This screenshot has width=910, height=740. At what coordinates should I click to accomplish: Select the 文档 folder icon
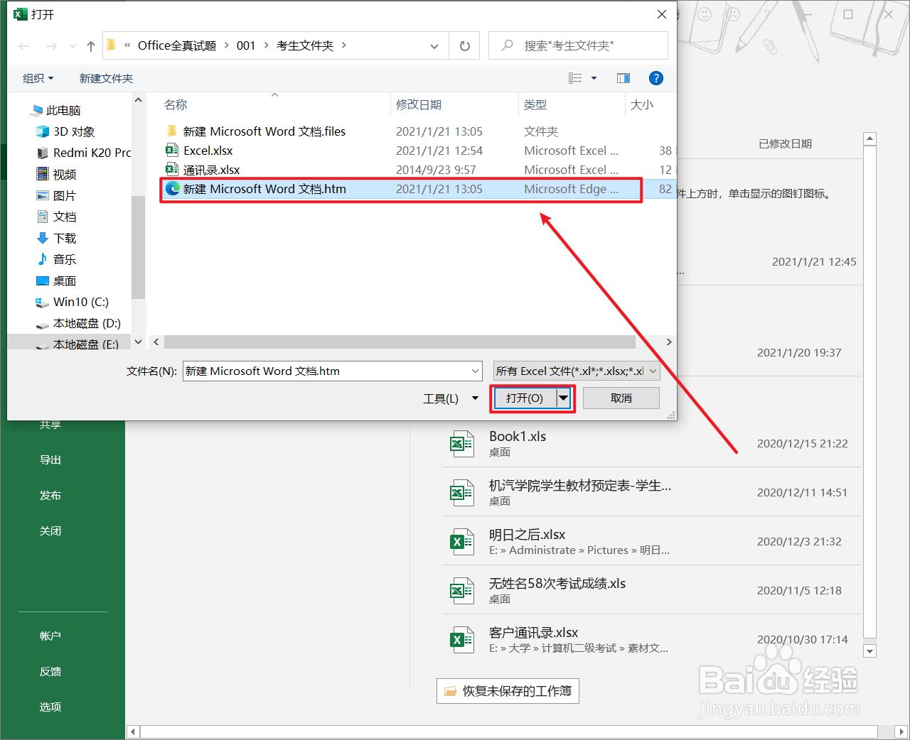pyautogui.click(x=43, y=217)
